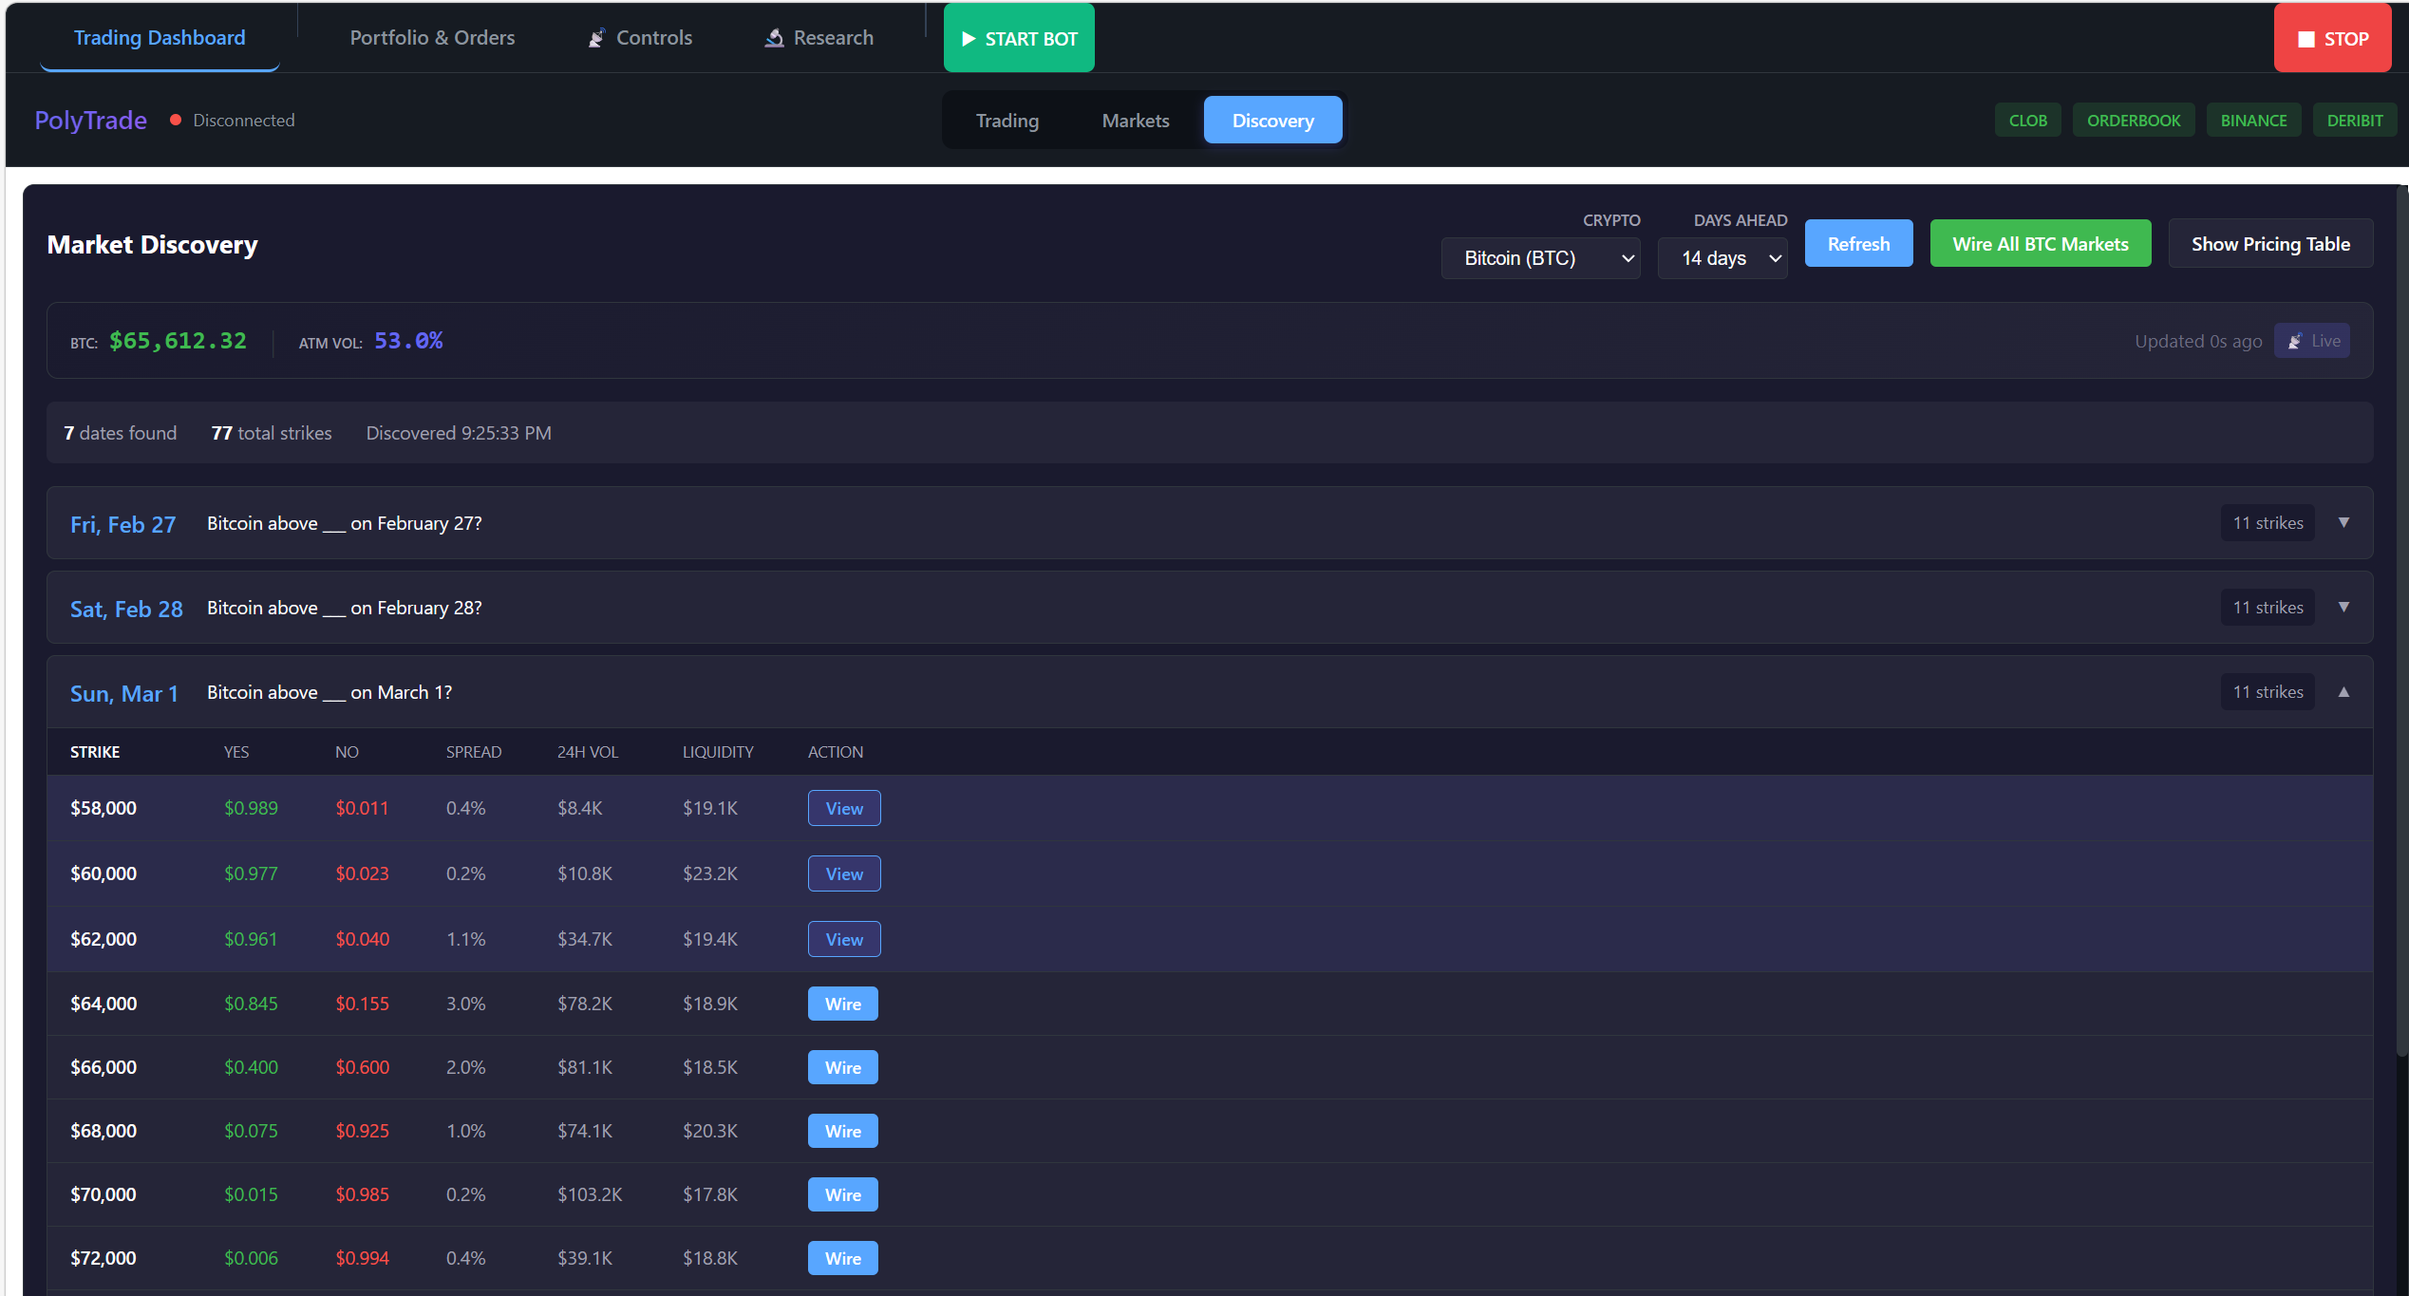
Task: Hit the red STOP button
Action: pos(2332,38)
